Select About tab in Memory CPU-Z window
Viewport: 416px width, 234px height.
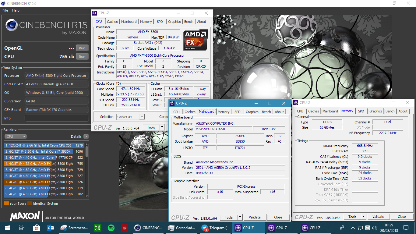point(403,111)
